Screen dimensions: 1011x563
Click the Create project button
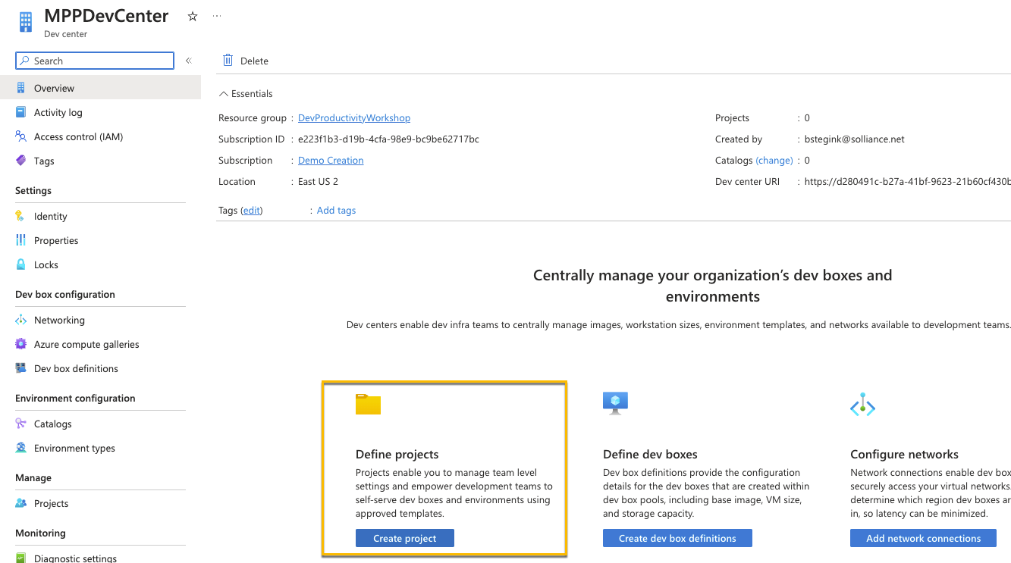tap(405, 538)
